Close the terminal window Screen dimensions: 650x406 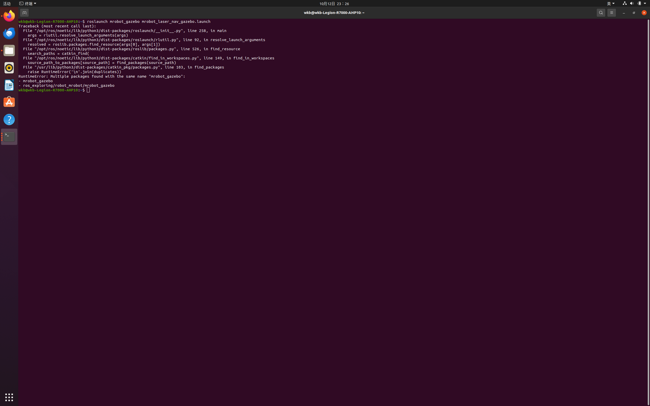point(644,13)
